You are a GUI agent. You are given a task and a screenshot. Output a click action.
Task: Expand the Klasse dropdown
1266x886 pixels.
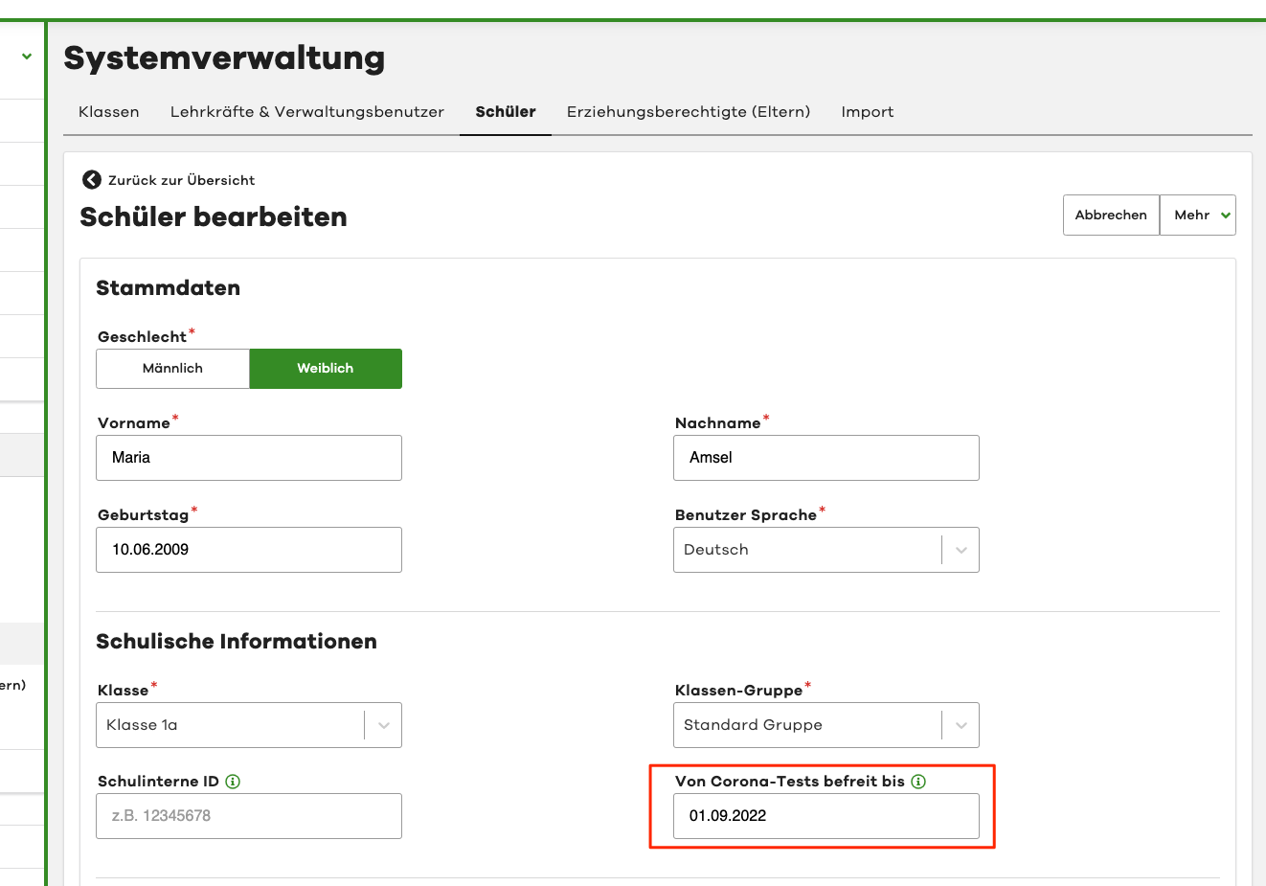(x=249, y=725)
